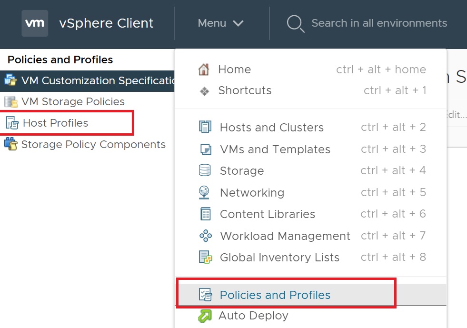This screenshot has height=328, width=467.
Task: Click the Shortcuts diamond icon
Action: [x=204, y=91]
